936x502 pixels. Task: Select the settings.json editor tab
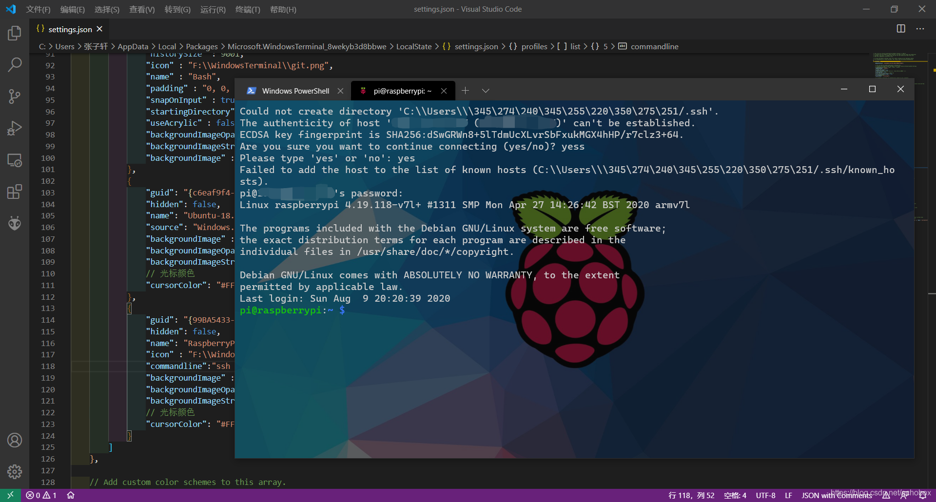coord(70,29)
